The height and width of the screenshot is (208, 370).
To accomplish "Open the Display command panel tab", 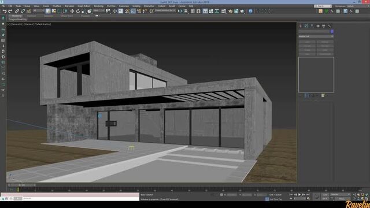I will [324, 26].
